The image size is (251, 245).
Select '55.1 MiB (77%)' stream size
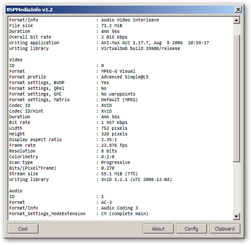point(120,174)
